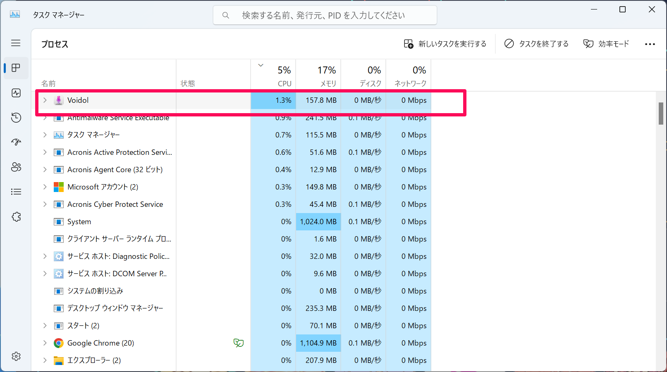Viewport: 667px width, 372px height.
Task: Sort by the CPU column header
Action: [273, 75]
